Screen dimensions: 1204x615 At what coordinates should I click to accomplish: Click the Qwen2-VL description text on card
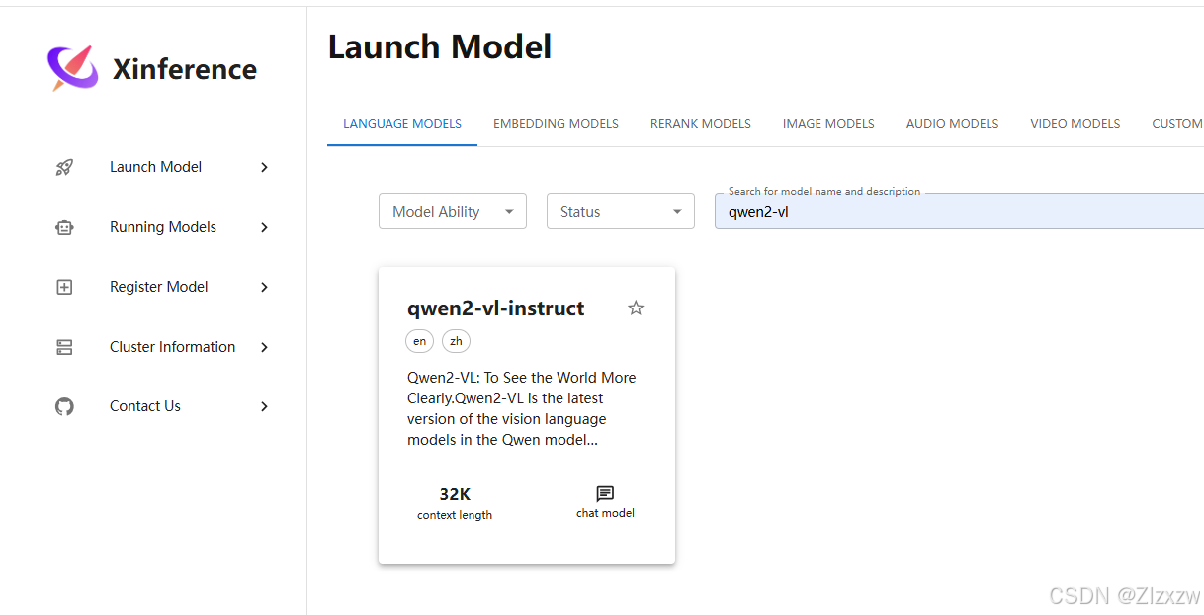(522, 408)
